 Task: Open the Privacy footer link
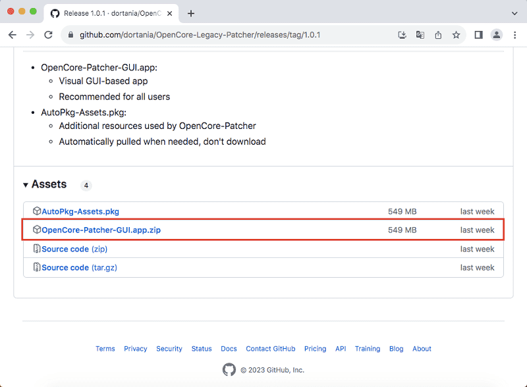(136, 349)
